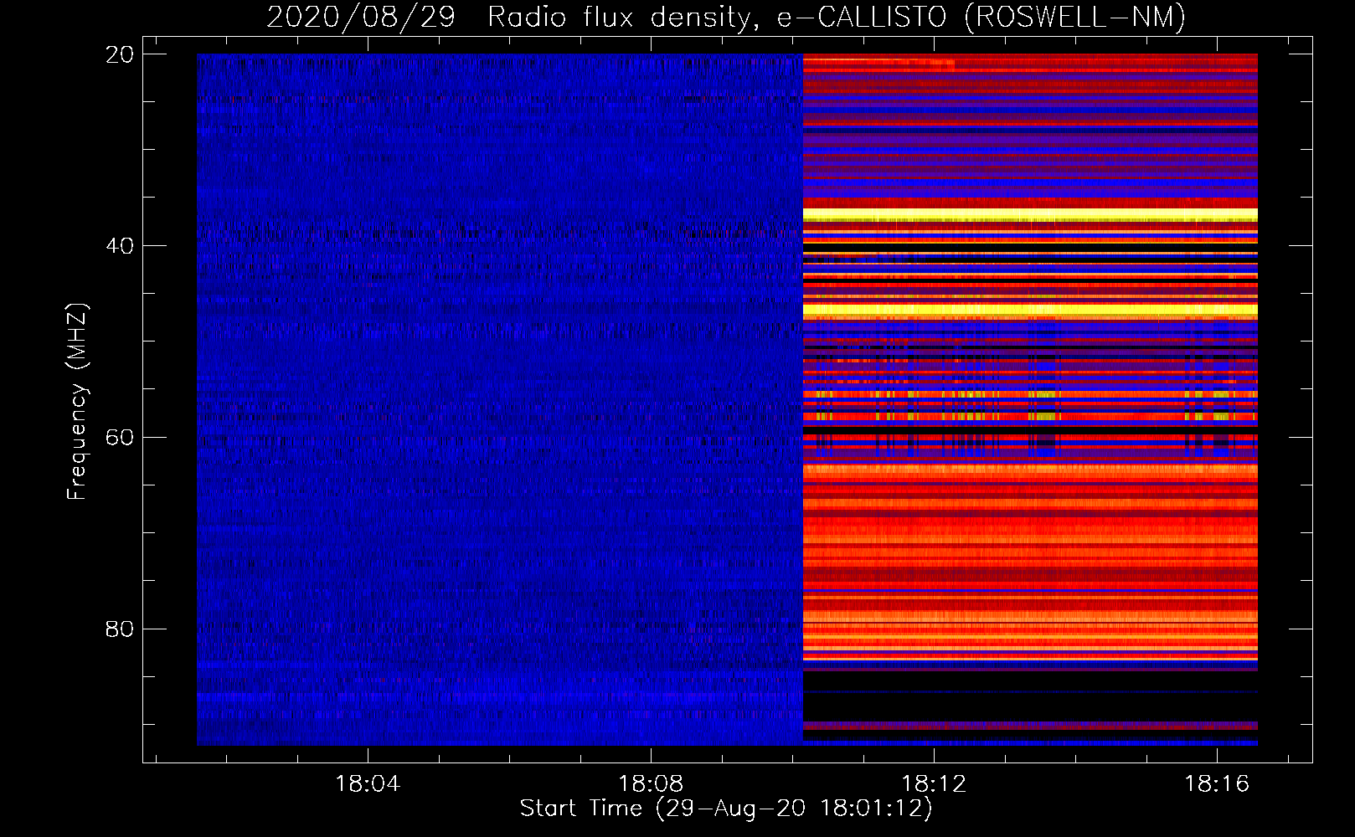Viewport: 1355px width, 837px height.
Task: Click the 80 frequency tick label
Action: (x=120, y=629)
